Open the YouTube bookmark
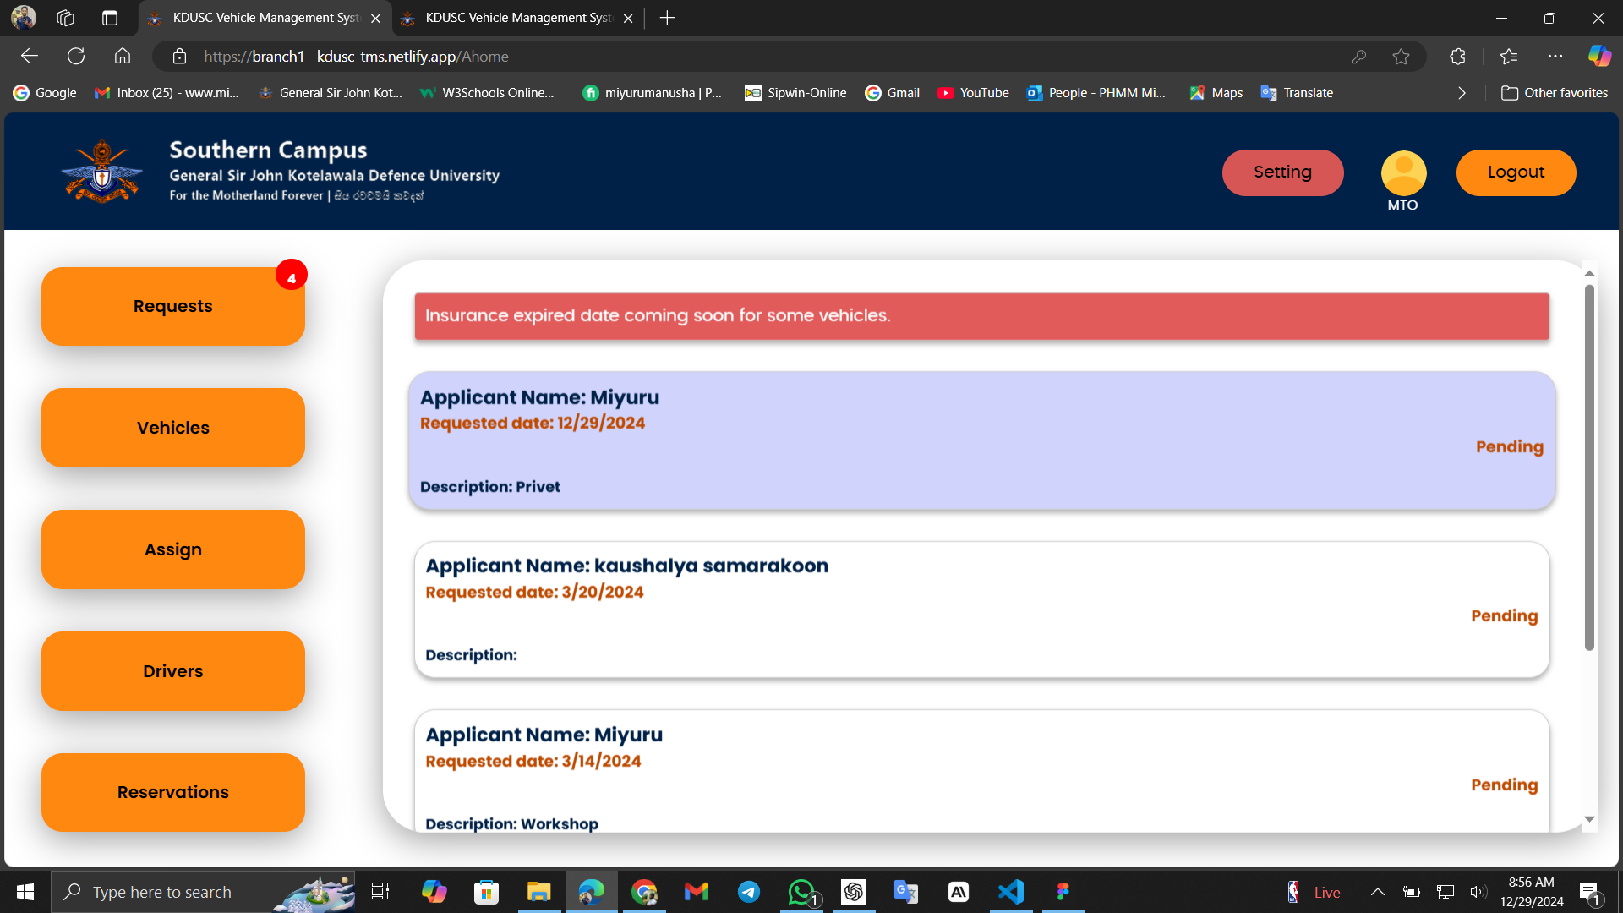The image size is (1623, 913). point(973,93)
